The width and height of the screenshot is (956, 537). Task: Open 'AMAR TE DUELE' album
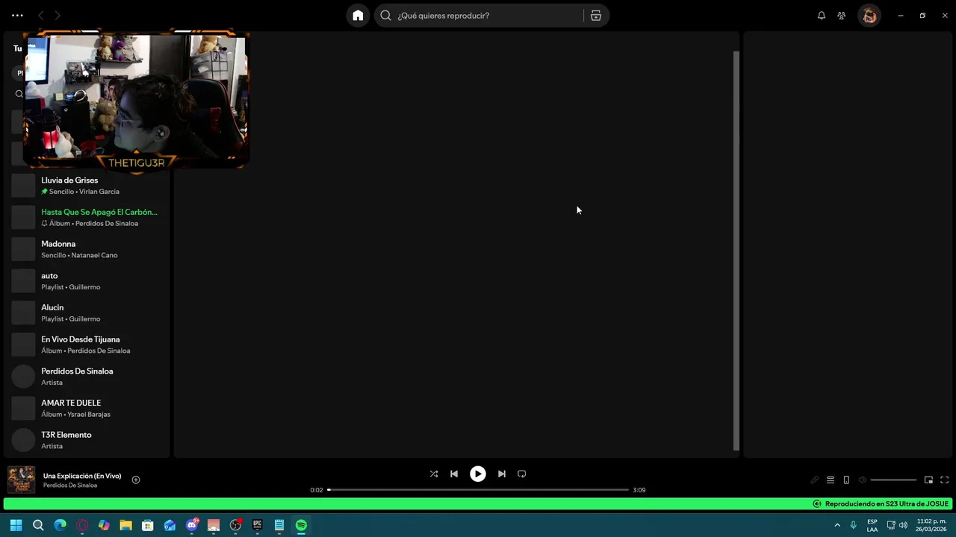(88, 408)
